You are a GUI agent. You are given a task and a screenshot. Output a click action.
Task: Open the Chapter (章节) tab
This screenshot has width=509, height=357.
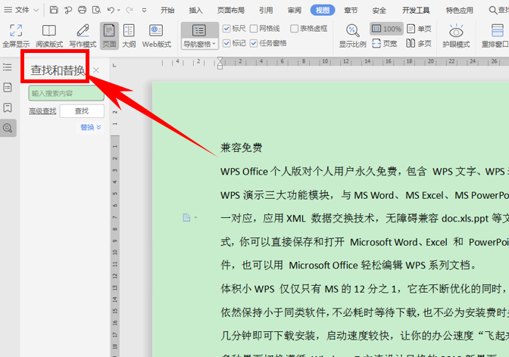[351, 11]
